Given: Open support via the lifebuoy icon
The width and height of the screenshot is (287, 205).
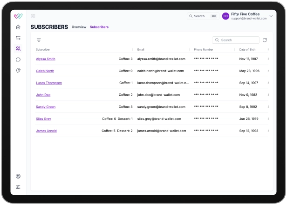Looking at the screenshot, I should click(x=18, y=176).
